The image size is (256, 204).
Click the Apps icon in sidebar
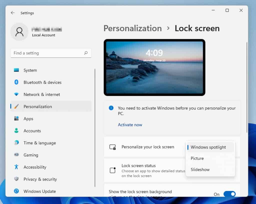pos(16,118)
